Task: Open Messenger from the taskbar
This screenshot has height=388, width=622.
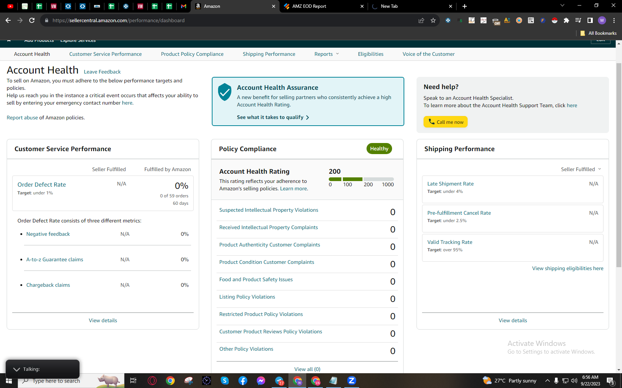Action: click(x=261, y=381)
